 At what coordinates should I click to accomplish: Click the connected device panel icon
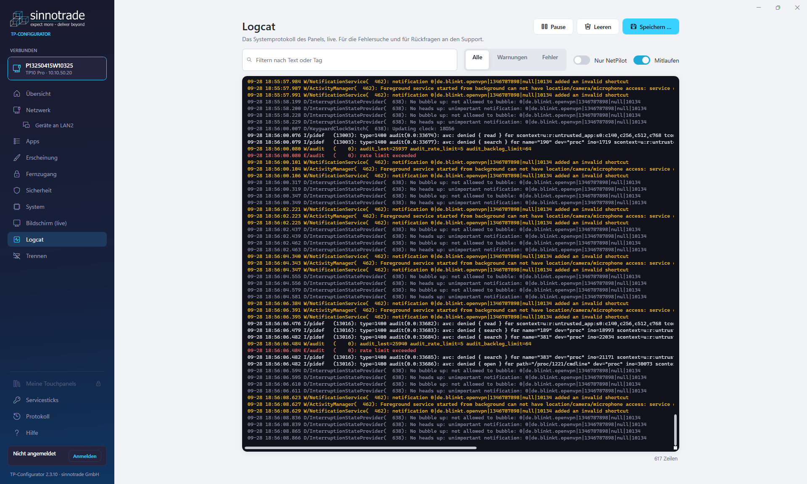[x=17, y=68]
